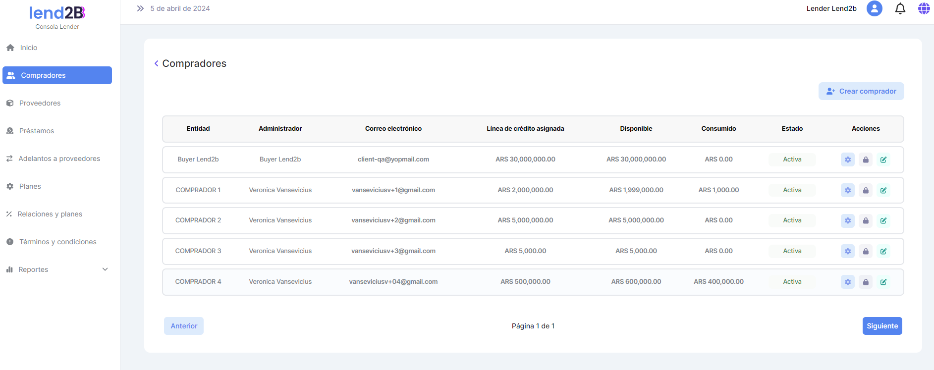The height and width of the screenshot is (370, 934).
Task: Collapse sidebar with double chevron icon
Action: pos(140,8)
